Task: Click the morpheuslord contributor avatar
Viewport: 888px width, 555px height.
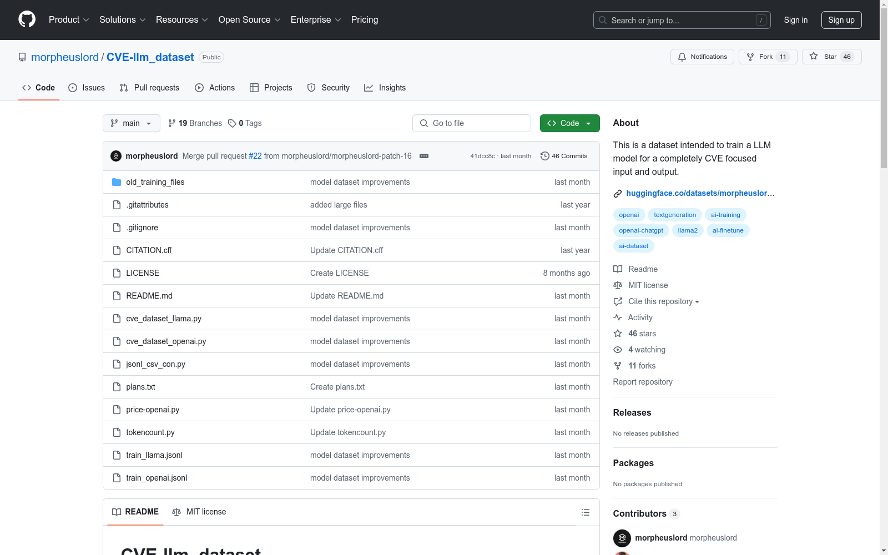Action: [622, 538]
